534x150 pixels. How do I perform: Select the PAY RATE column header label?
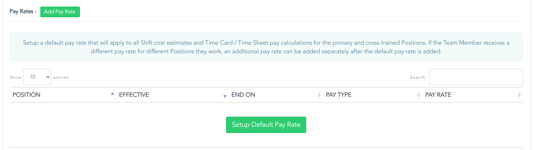click(x=438, y=95)
